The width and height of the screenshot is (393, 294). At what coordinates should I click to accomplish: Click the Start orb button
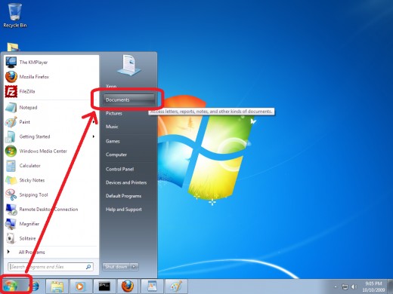(11, 286)
